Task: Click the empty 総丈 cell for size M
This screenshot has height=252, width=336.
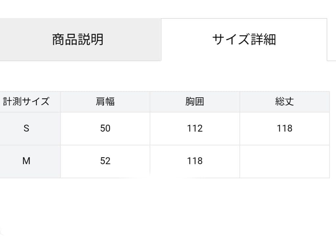Action: (x=285, y=161)
